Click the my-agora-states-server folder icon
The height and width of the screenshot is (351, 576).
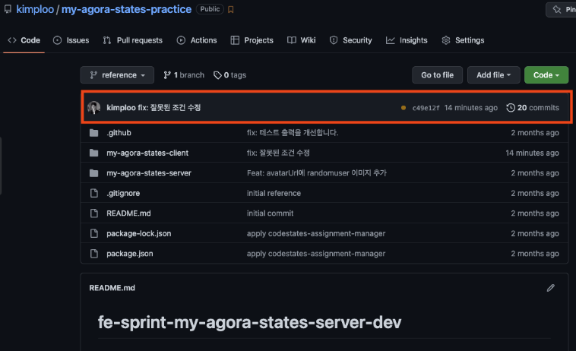94,173
